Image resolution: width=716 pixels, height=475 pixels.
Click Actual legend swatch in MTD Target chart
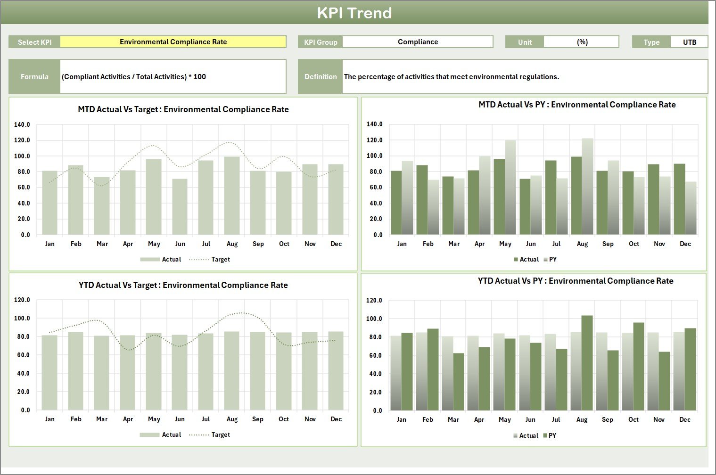[x=150, y=260]
